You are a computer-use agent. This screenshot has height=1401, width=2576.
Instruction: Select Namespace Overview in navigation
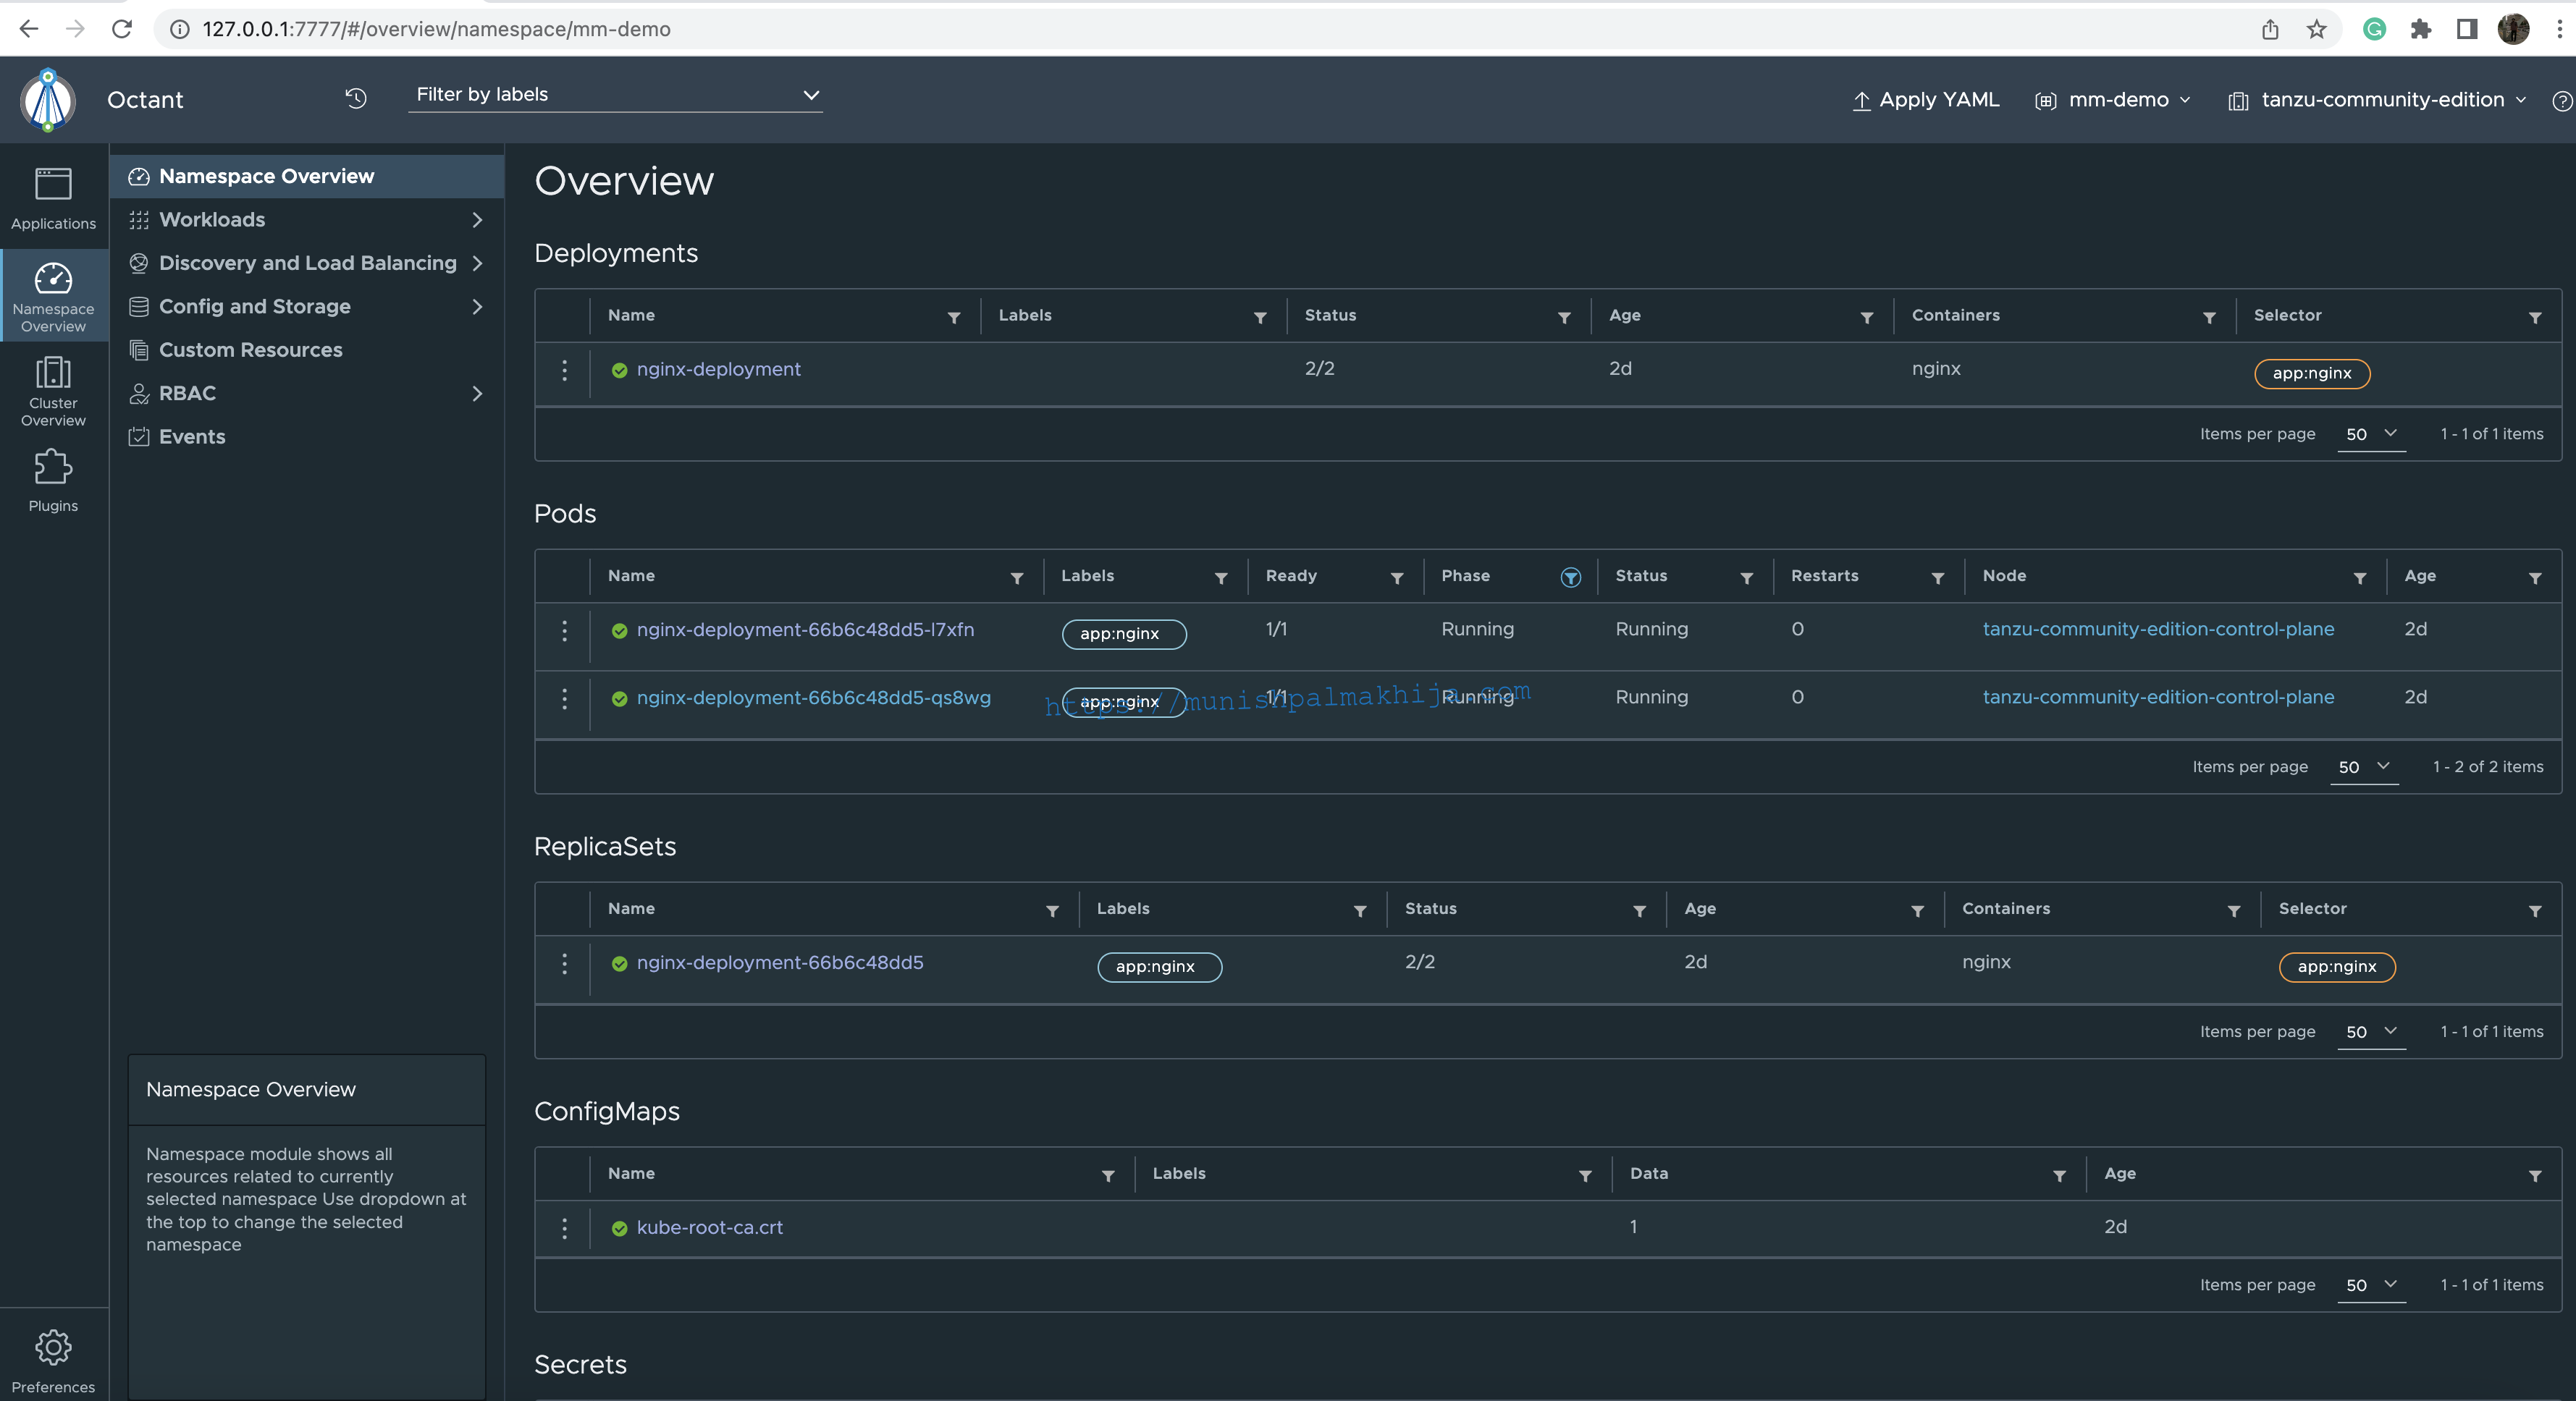pyautogui.click(x=306, y=177)
